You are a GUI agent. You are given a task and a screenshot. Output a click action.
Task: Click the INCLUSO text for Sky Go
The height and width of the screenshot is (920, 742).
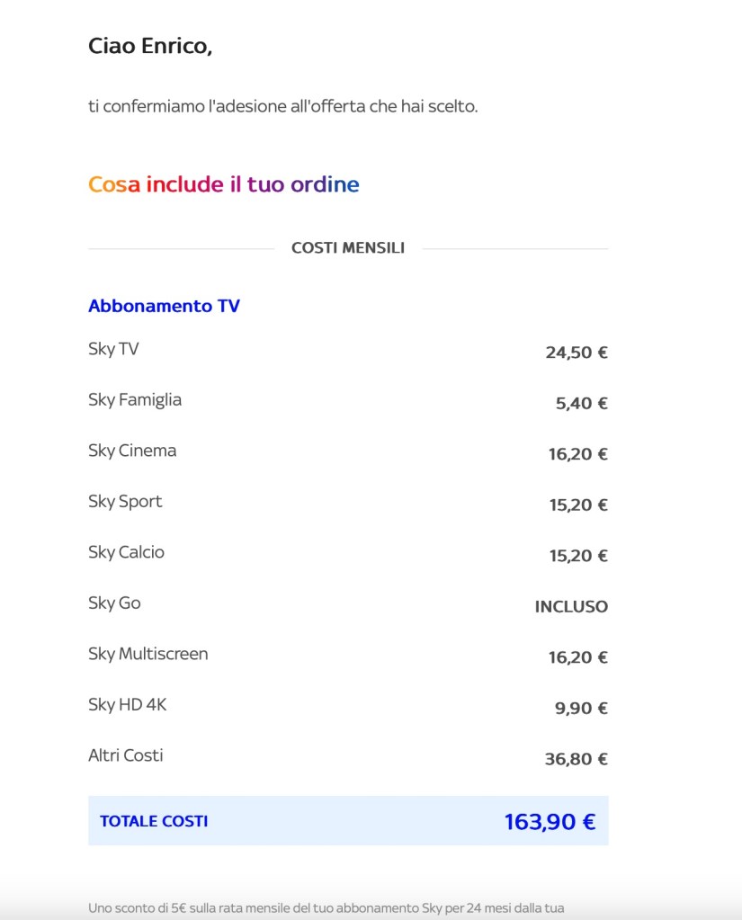click(571, 607)
